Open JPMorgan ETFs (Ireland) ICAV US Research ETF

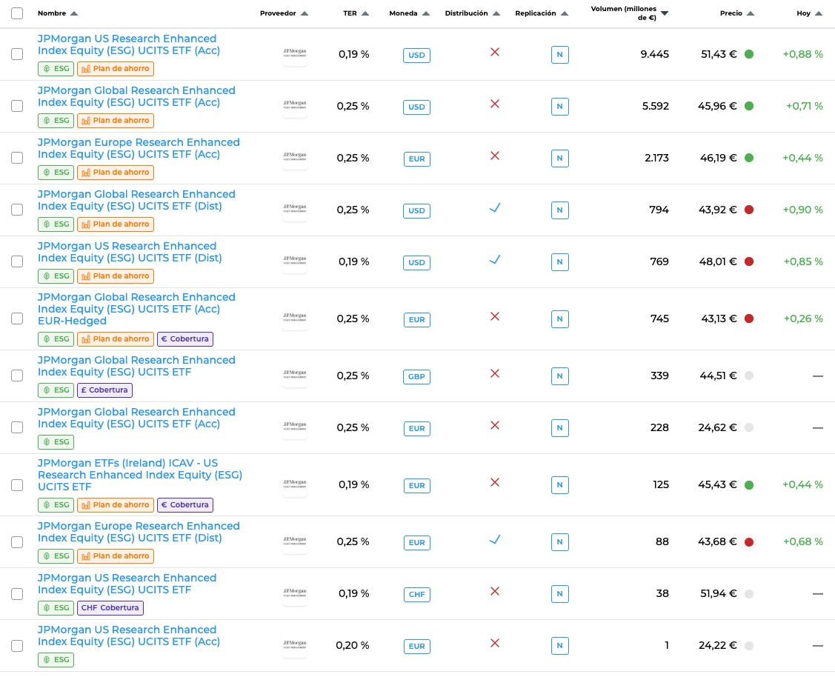pyautogui.click(x=140, y=475)
